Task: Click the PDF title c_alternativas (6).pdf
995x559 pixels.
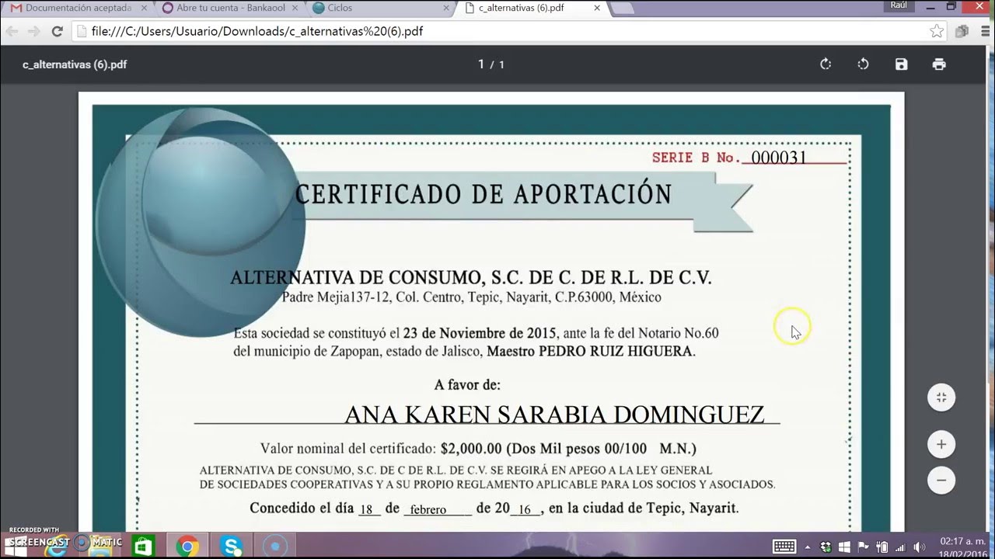Action: 75,64
